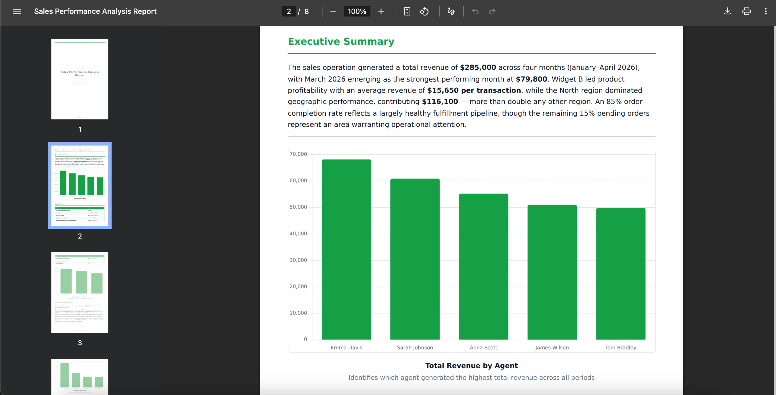Viewport: 776px width, 395px height.
Task: Click the Executive Summary heading
Action: [x=341, y=41]
